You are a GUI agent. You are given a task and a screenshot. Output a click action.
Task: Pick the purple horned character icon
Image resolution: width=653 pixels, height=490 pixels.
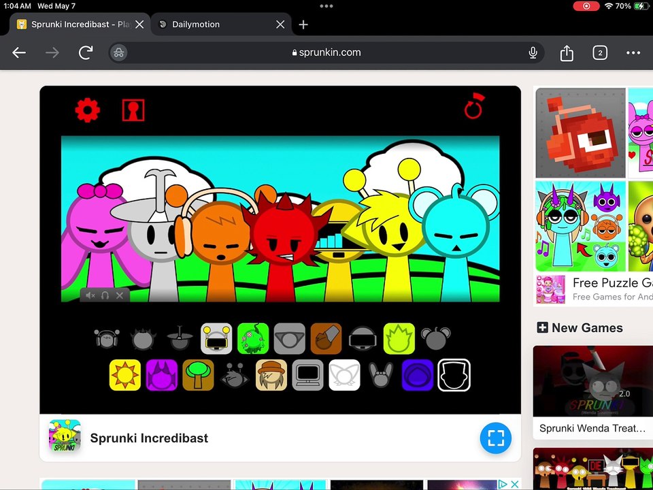coord(162,375)
